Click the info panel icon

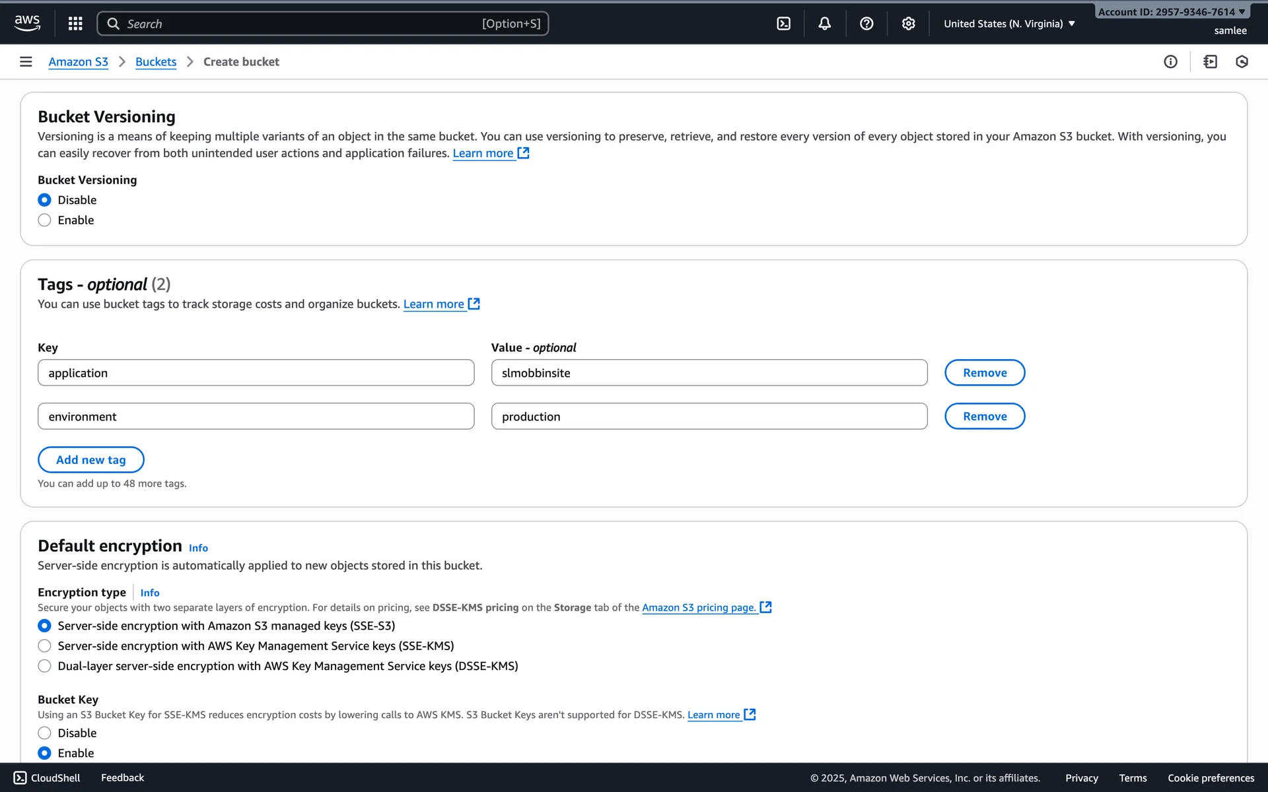tap(1170, 61)
